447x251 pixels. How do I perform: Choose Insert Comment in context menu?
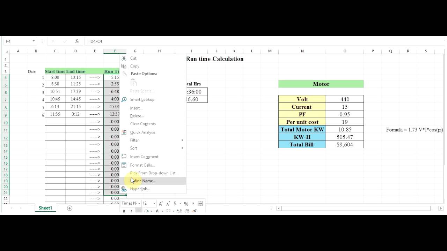click(x=153, y=157)
